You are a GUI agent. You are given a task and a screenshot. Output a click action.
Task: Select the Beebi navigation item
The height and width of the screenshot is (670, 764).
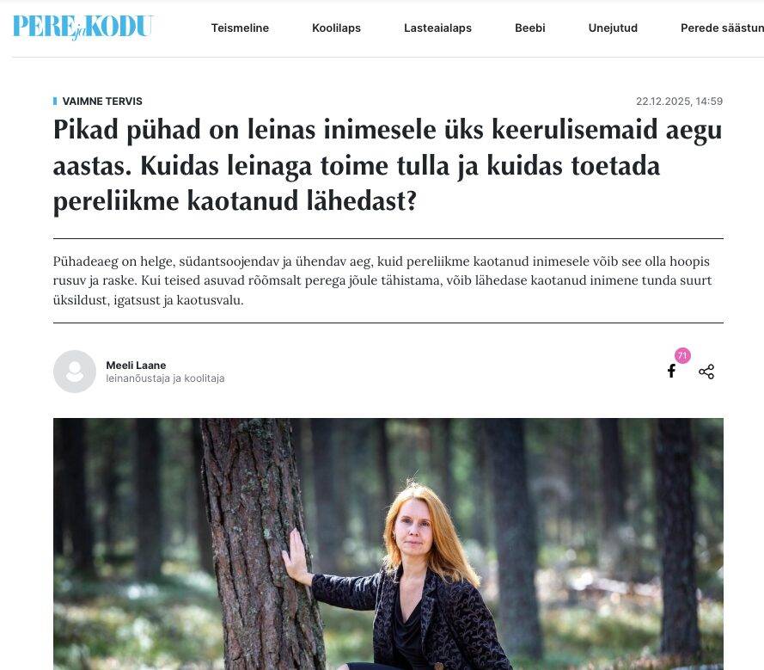click(x=529, y=28)
